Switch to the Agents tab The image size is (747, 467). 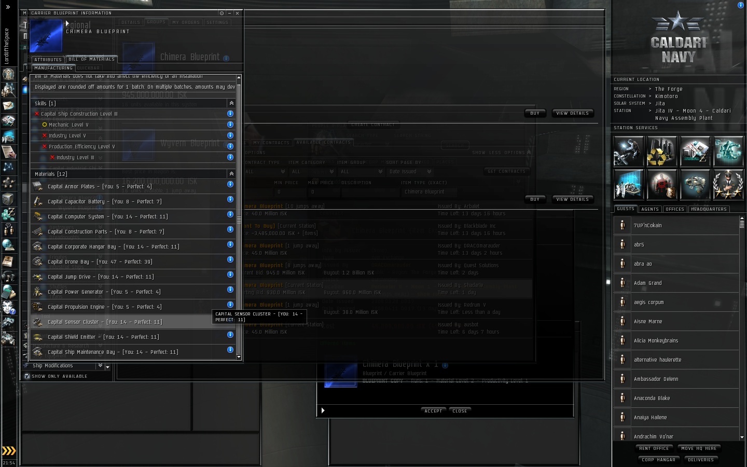650,209
